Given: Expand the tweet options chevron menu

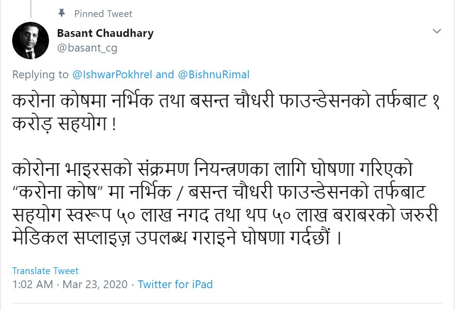Looking at the screenshot, I should pos(437,32).
